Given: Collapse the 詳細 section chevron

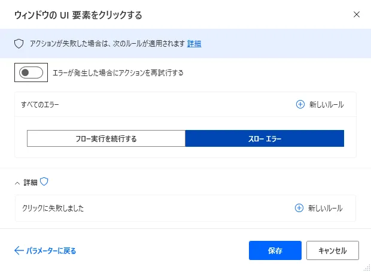Looking at the screenshot, I should tap(17, 183).
